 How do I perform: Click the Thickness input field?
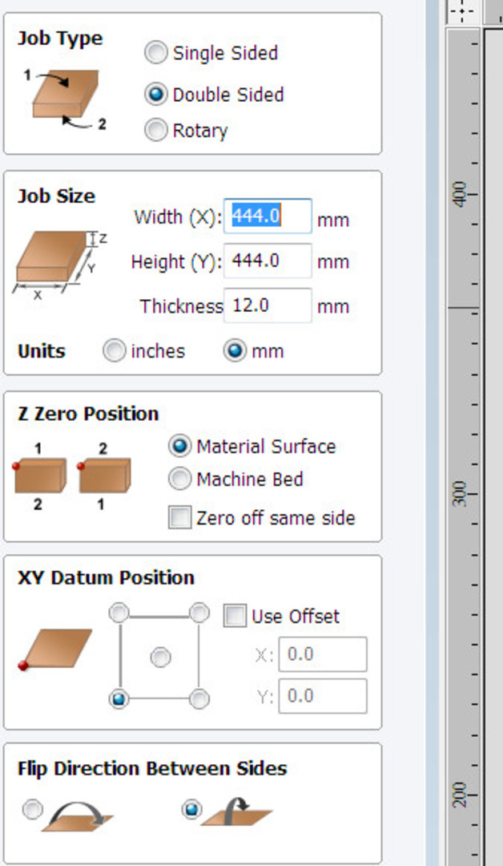[268, 306]
